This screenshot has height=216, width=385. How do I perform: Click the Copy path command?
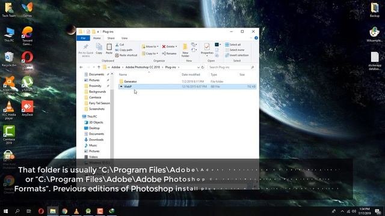point(124,50)
